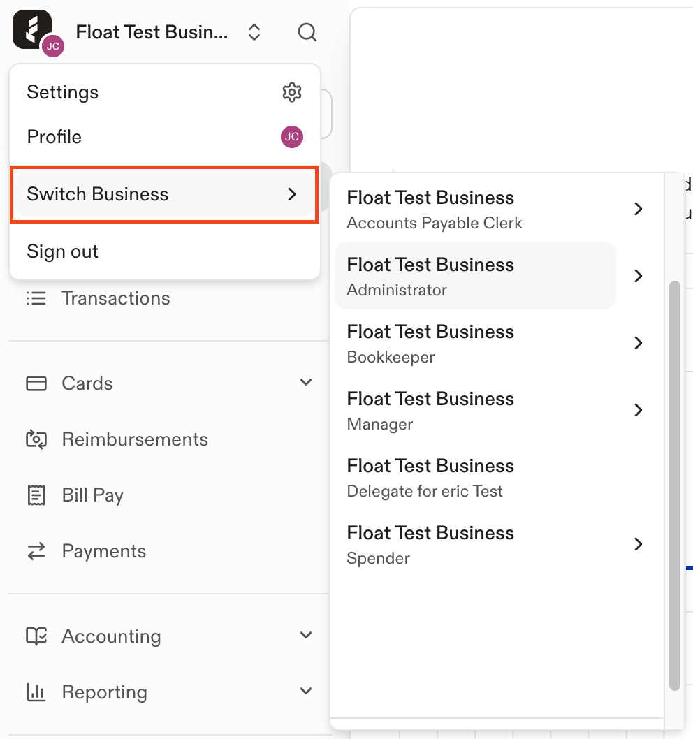Image resolution: width=693 pixels, height=739 pixels.
Task: Click the Transactions list icon
Action: click(36, 298)
